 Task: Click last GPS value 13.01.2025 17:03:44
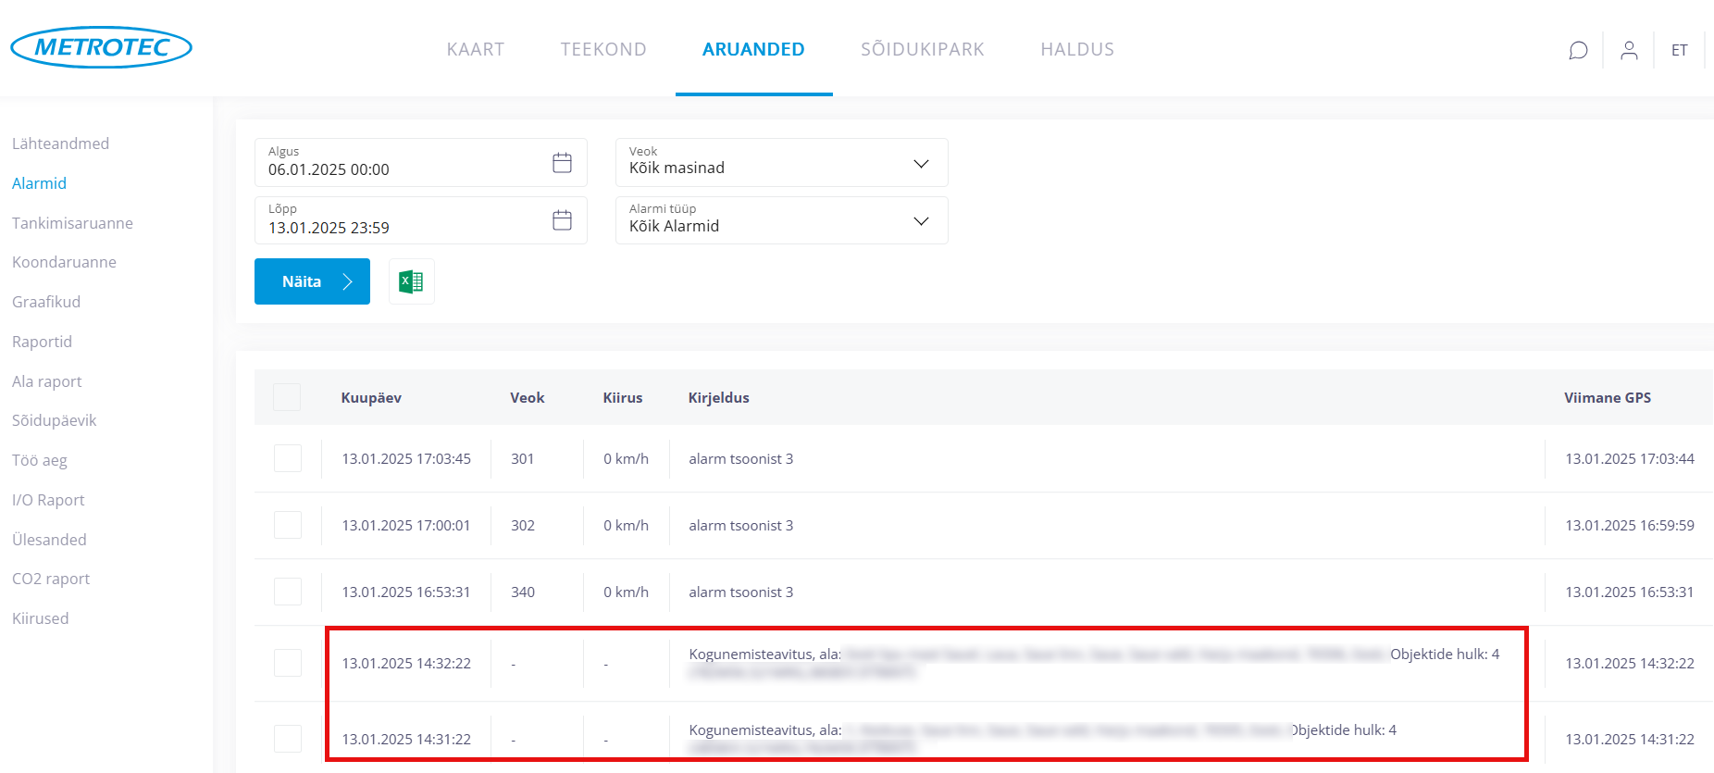[x=1630, y=458]
